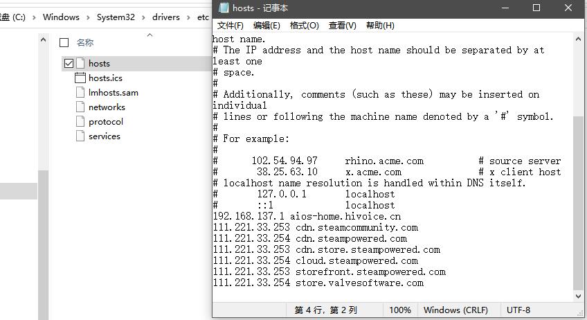Click the cloud.steampowered.com line

[x=316, y=261]
